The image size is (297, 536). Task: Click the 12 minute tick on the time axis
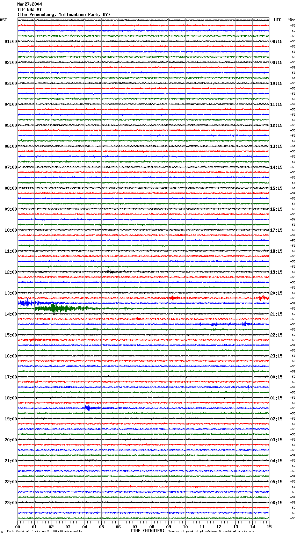tap(219, 527)
